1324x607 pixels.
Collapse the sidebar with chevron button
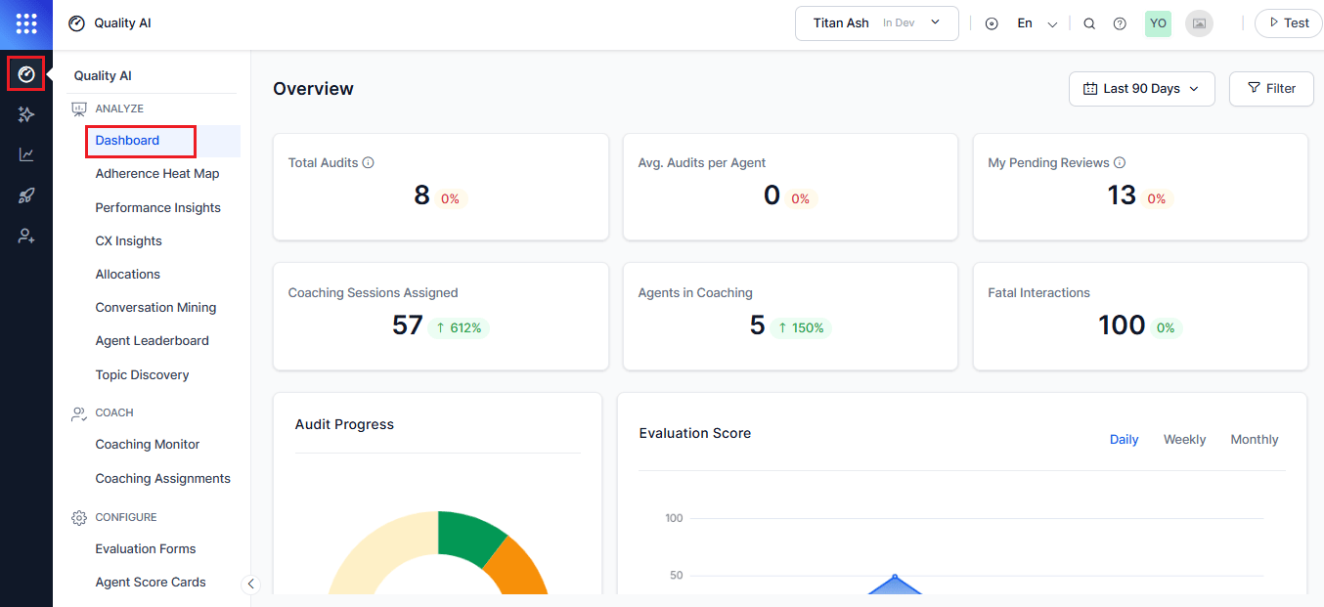[250, 584]
